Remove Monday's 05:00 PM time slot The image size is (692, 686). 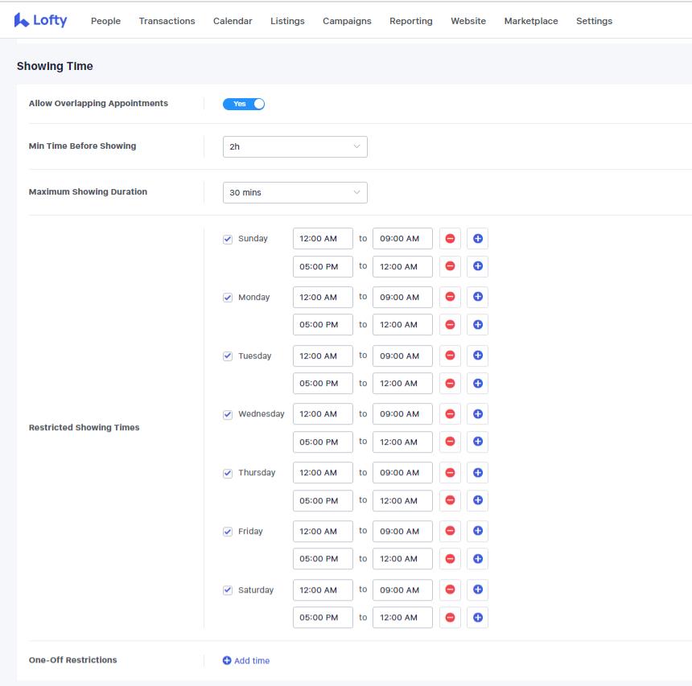(x=450, y=324)
